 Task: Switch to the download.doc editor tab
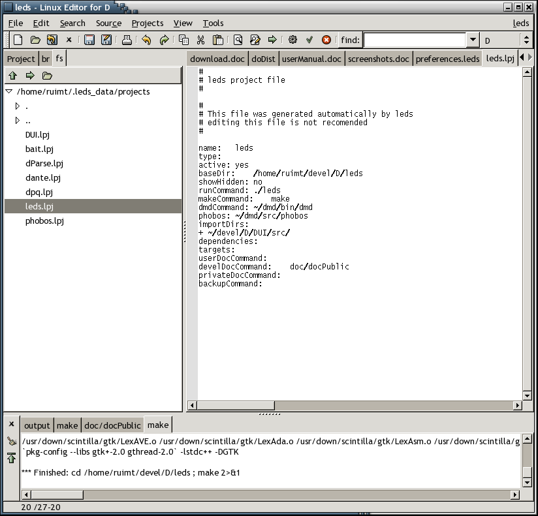coord(217,59)
